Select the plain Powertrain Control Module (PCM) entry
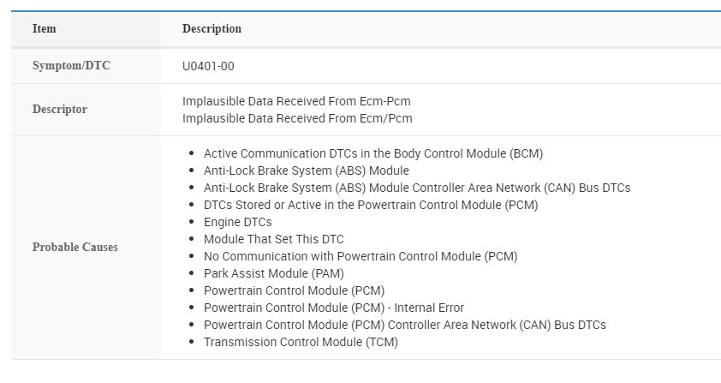Screen dimensions: 721x383 [x=294, y=290]
